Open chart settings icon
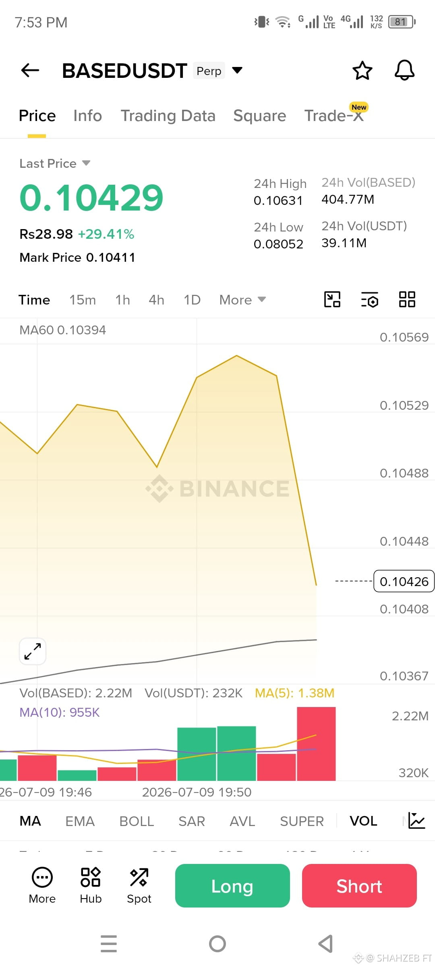The height and width of the screenshot is (968, 435). tap(369, 300)
